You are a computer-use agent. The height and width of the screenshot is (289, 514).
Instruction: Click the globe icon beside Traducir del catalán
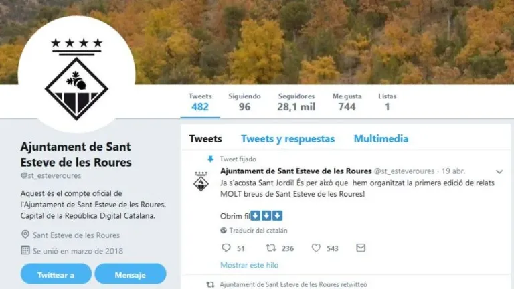point(224,231)
